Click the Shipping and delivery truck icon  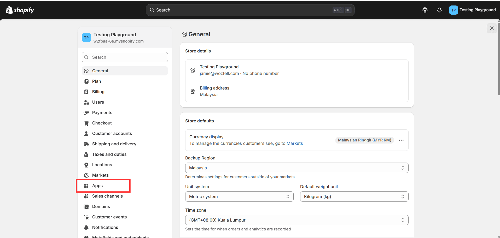[86, 144]
